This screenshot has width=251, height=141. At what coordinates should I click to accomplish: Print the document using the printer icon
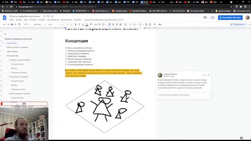tap(12, 24)
